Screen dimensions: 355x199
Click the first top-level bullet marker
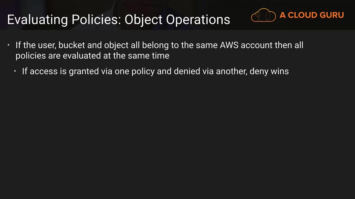9,45
